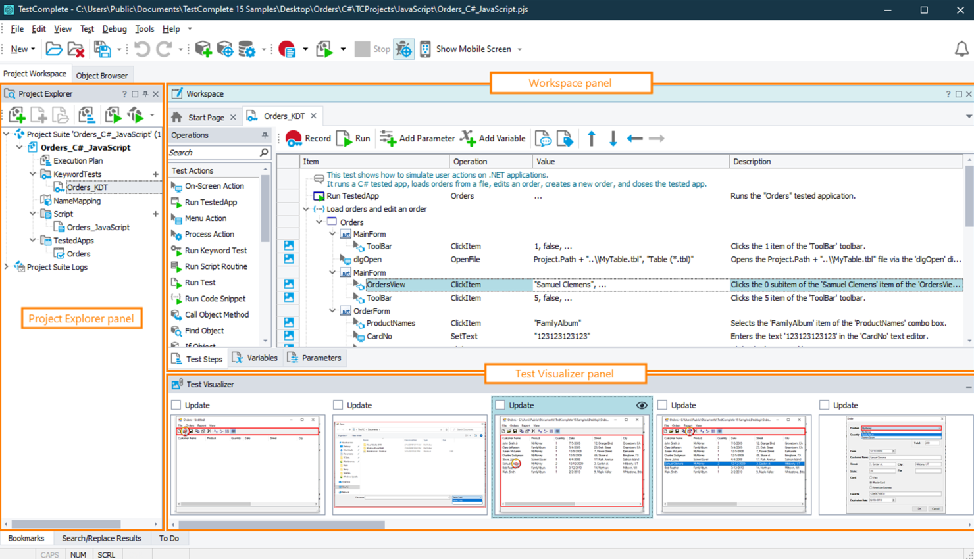Screen dimensions: 974x559
Task: Expand the Project Suite Logs node
Action: coord(7,267)
